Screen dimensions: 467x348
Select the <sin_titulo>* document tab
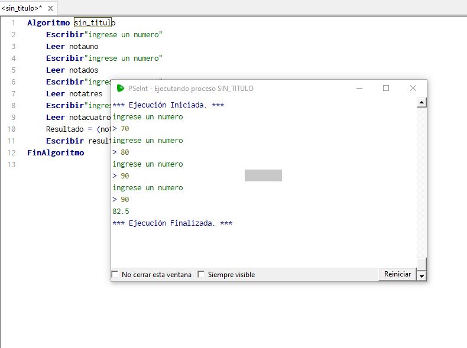pyautogui.click(x=22, y=8)
